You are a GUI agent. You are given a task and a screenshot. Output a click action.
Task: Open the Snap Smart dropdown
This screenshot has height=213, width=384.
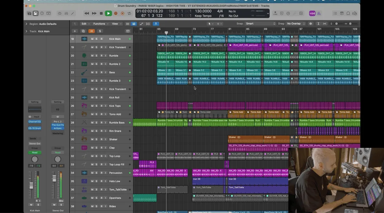261,24
